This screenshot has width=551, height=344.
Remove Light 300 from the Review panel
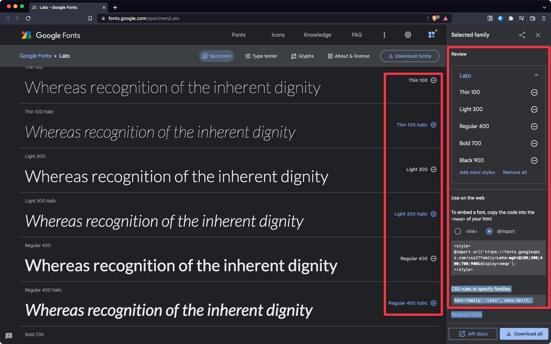point(534,109)
